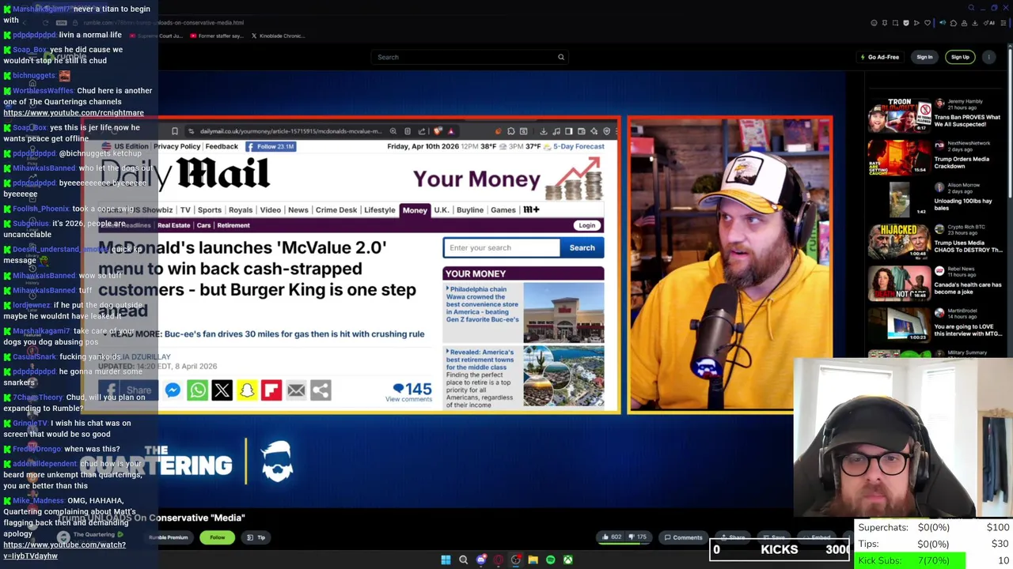The height and width of the screenshot is (569, 1013).
Task: Share article via Messenger icon
Action: pos(173,390)
